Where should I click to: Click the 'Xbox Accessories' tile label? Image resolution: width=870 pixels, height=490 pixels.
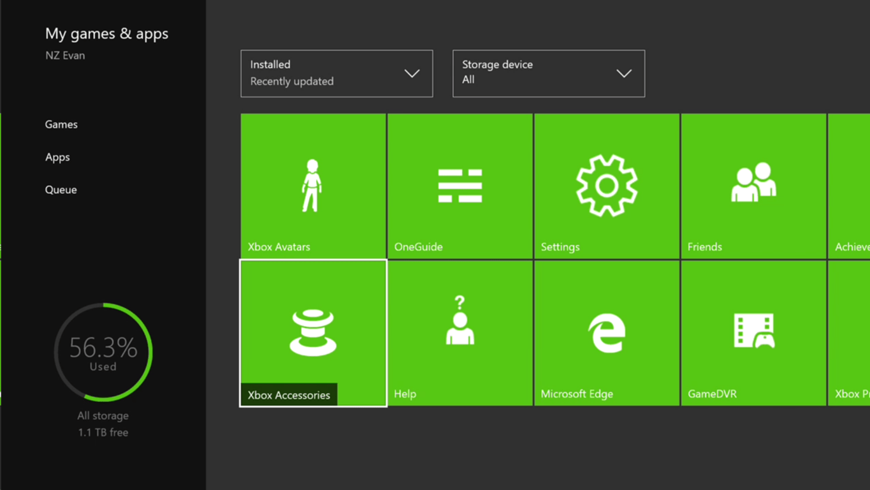[289, 395]
